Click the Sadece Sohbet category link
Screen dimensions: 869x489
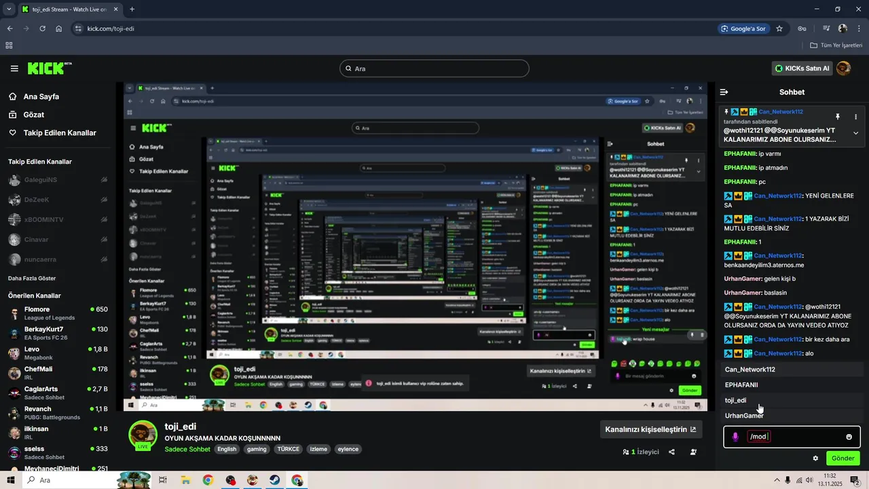tap(187, 449)
